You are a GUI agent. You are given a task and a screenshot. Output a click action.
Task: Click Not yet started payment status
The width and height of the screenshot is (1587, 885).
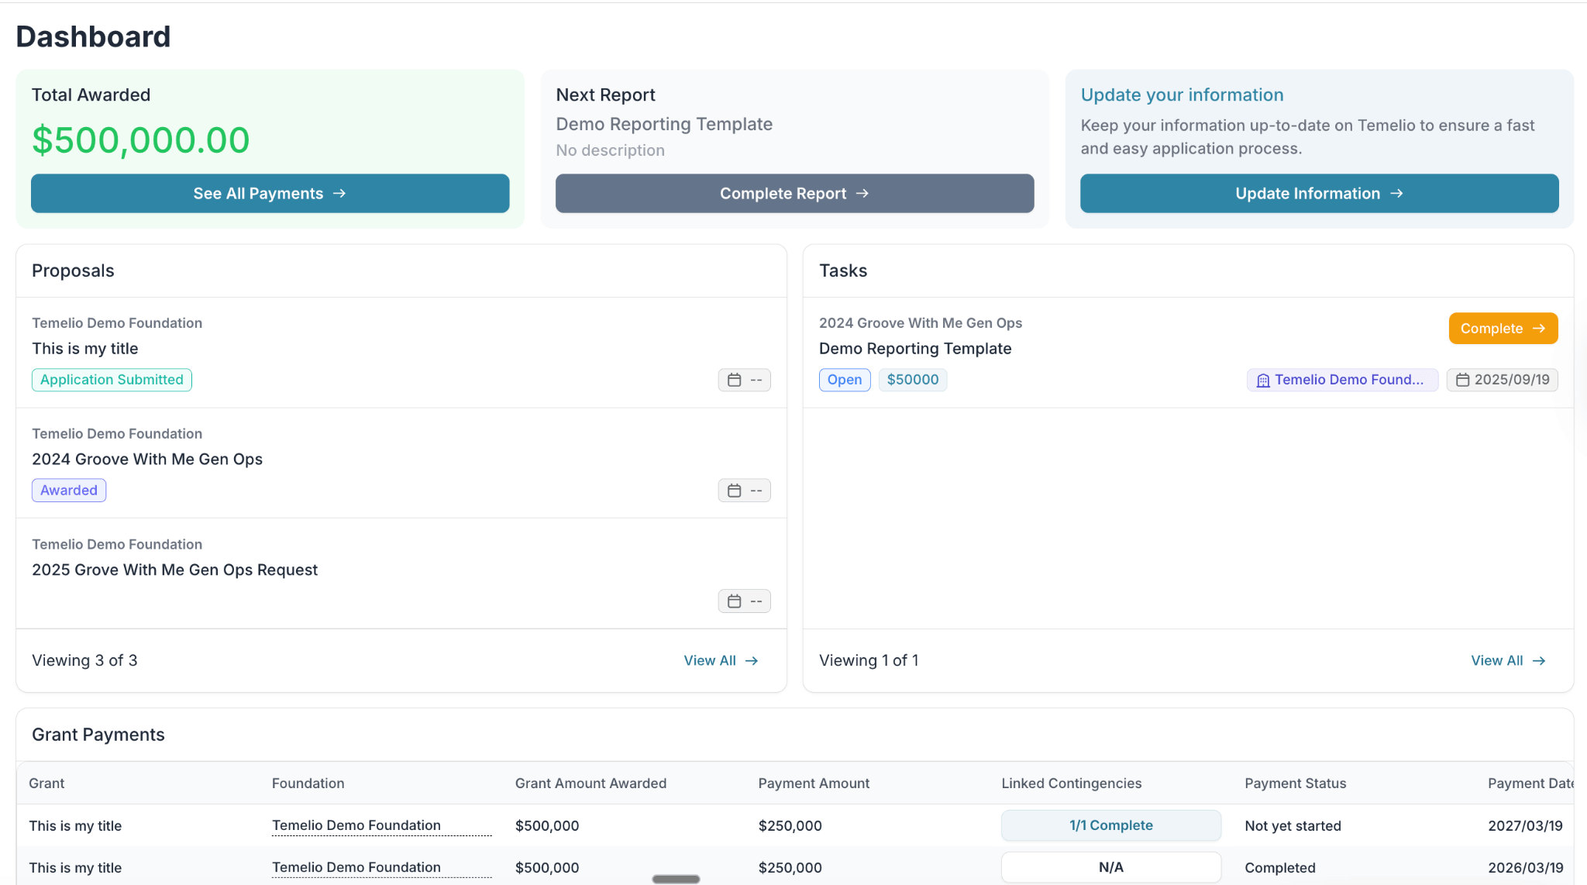(1293, 826)
